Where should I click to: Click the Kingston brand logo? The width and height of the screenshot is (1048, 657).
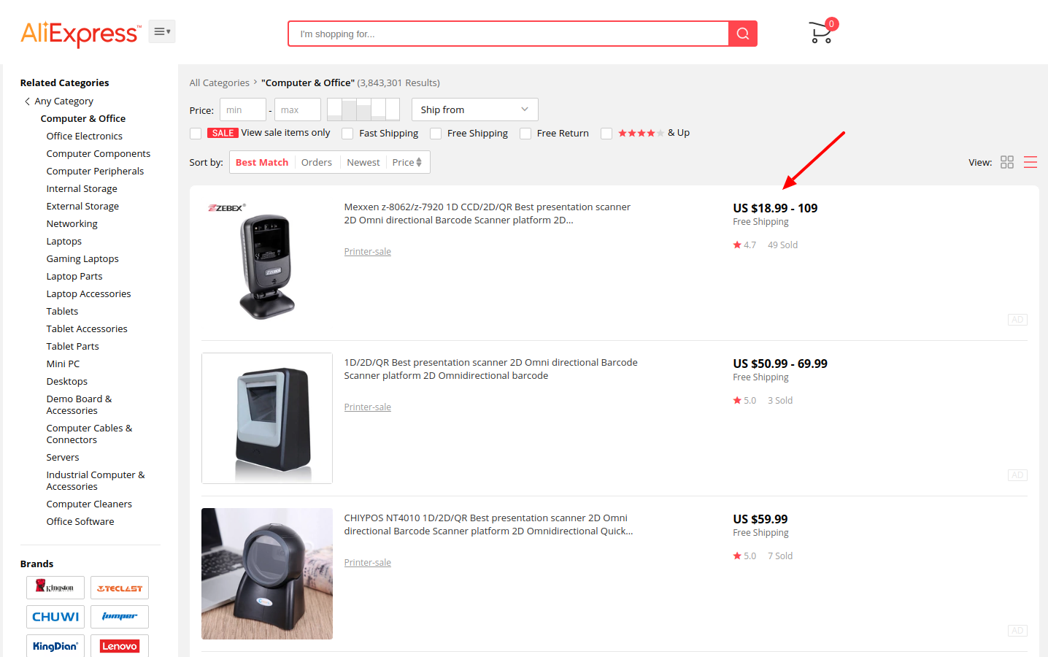[x=55, y=588]
